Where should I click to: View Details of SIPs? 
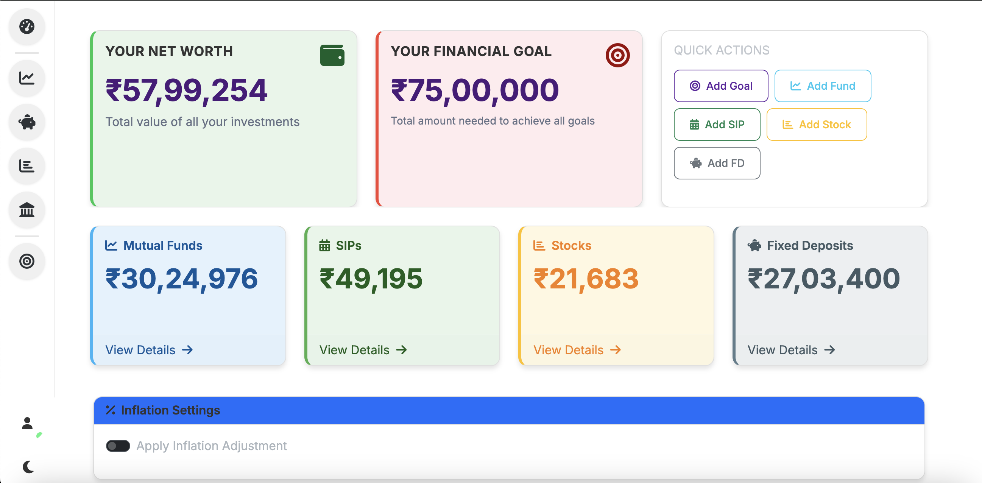point(363,350)
